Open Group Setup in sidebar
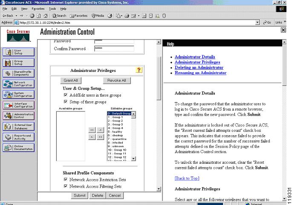This screenshot has width=292, height=205. [19, 63]
